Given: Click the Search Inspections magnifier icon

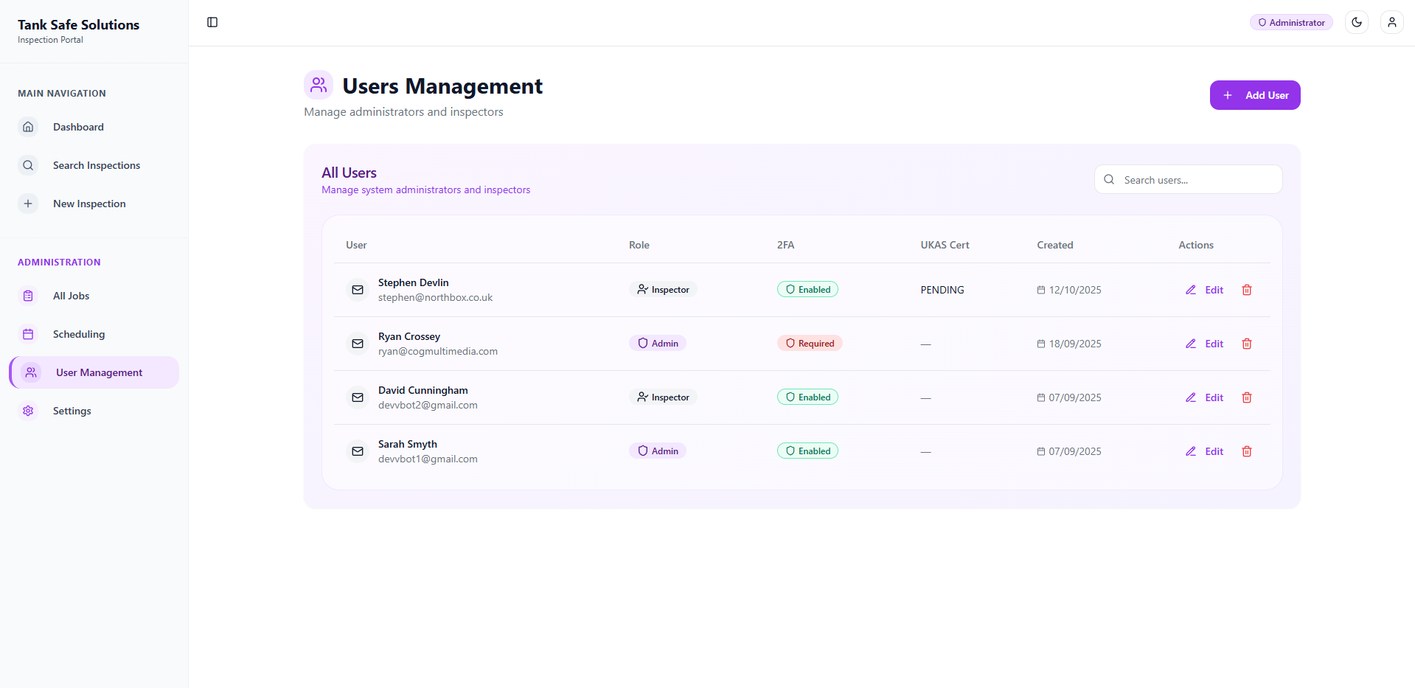Looking at the screenshot, I should [x=28, y=165].
